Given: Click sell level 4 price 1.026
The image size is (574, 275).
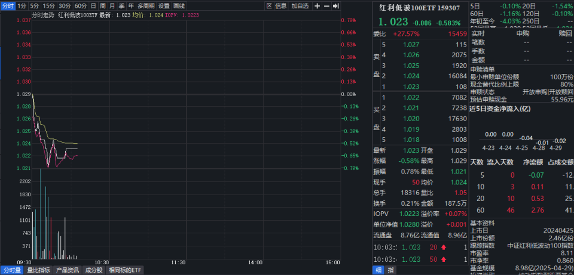Looking at the screenshot, I should pos(411,55).
